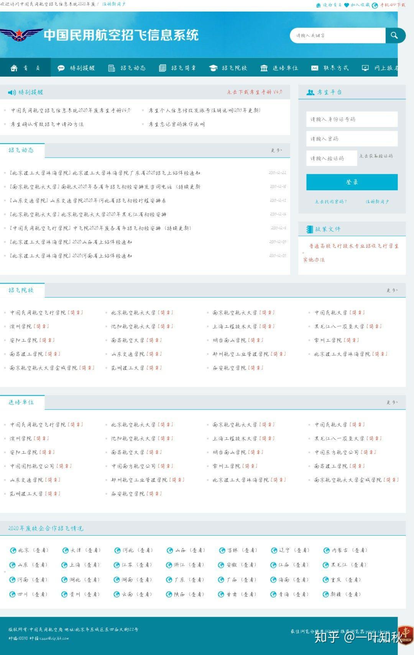Click the globe icon next to 甘肃
The height and width of the screenshot is (655, 414).
point(221,594)
